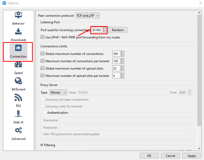Click the Random port button

pyautogui.click(x=118, y=30)
